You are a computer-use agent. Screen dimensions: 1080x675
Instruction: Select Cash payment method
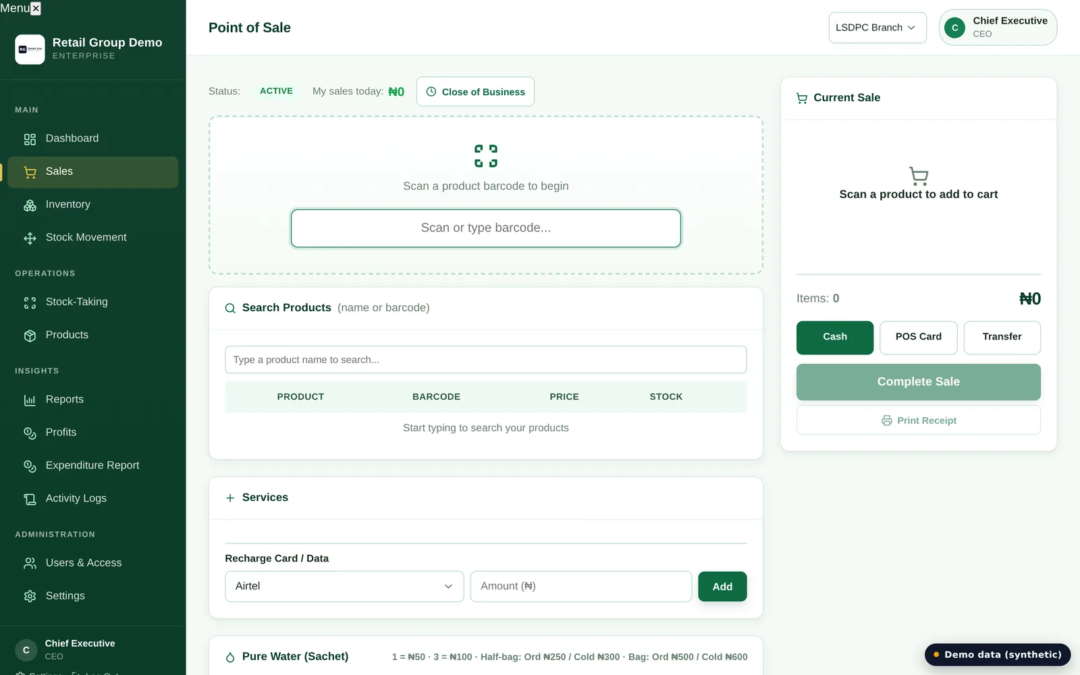pyautogui.click(x=835, y=337)
